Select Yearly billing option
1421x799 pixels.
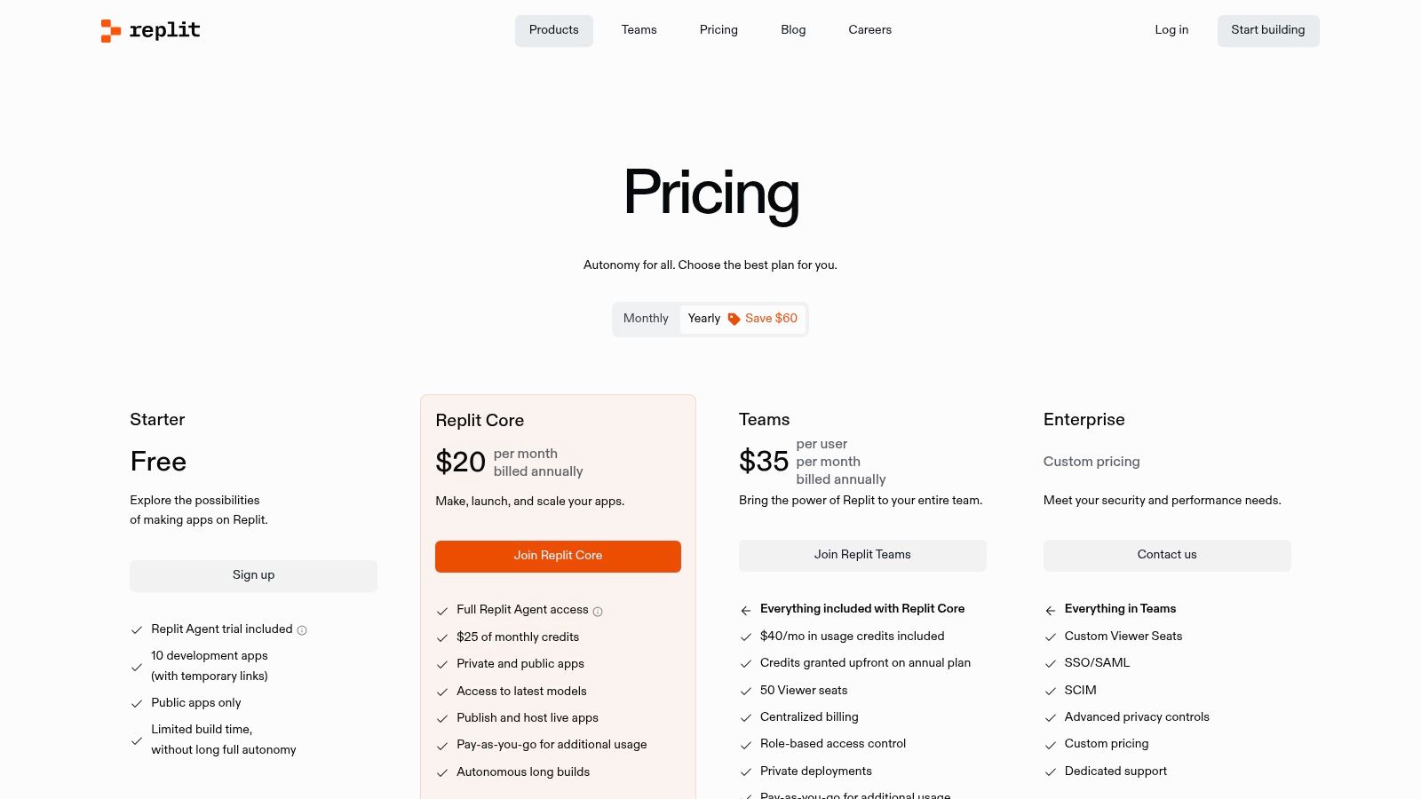tap(704, 319)
